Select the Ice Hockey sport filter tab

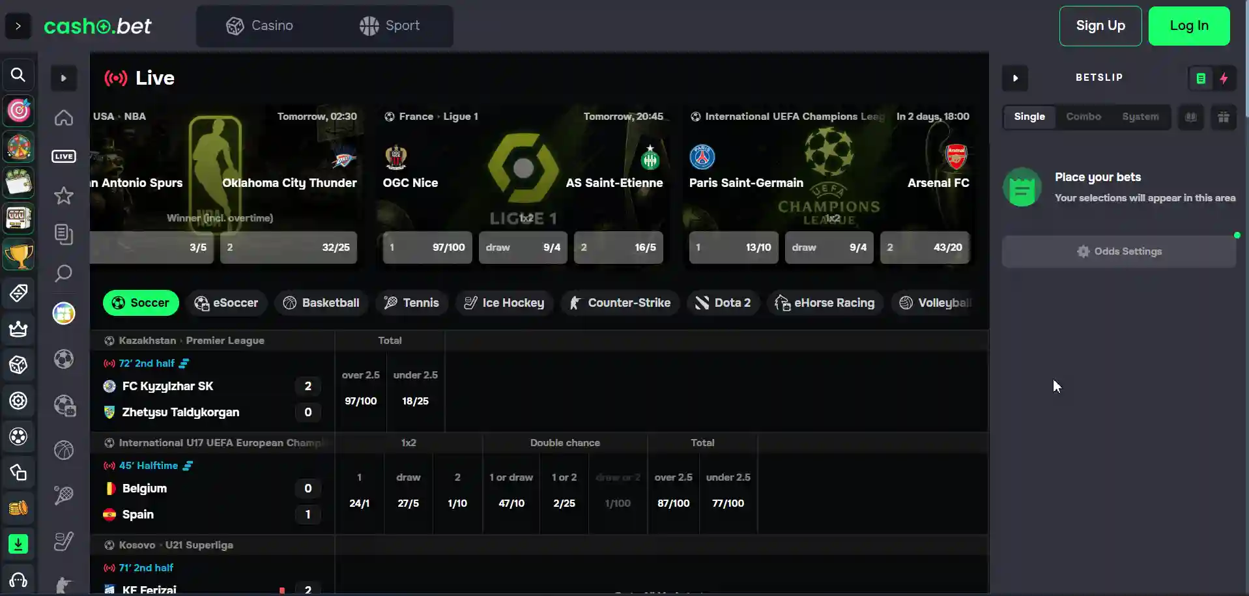504,303
